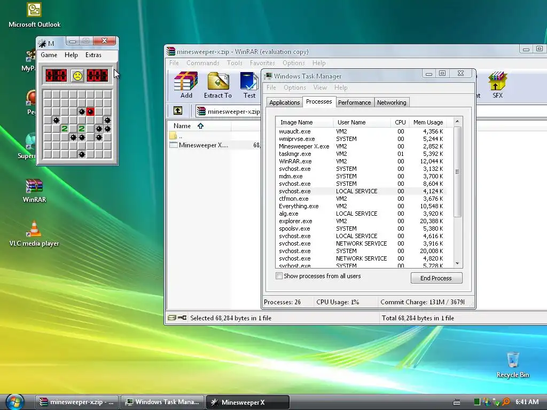Sort processes by Mem Usage column
The width and height of the screenshot is (547, 410).
pyautogui.click(x=428, y=122)
